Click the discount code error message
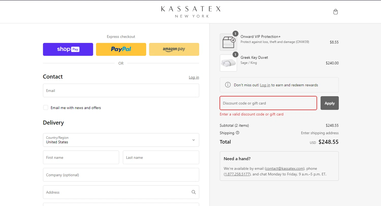Image resolution: width=381 pixels, height=206 pixels. click(x=251, y=114)
